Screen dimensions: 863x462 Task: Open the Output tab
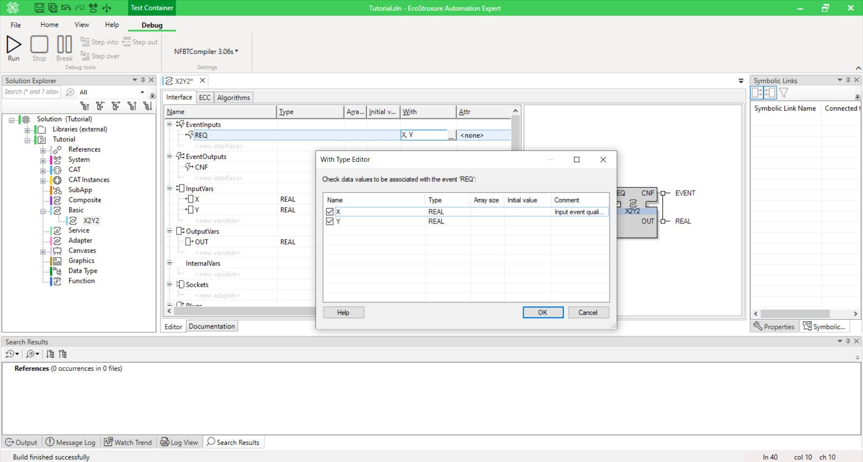pyautogui.click(x=21, y=442)
